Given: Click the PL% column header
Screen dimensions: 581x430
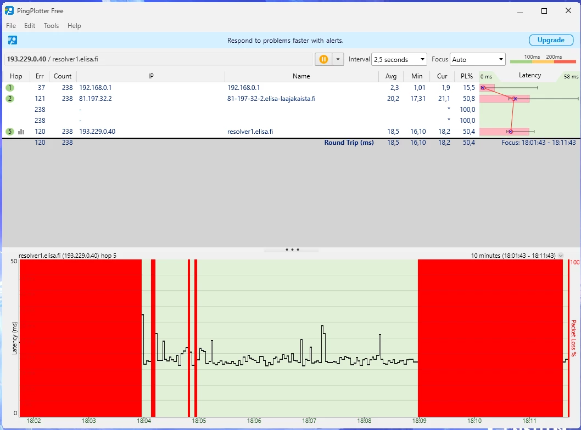Looking at the screenshot, I should tap(467, 76).
